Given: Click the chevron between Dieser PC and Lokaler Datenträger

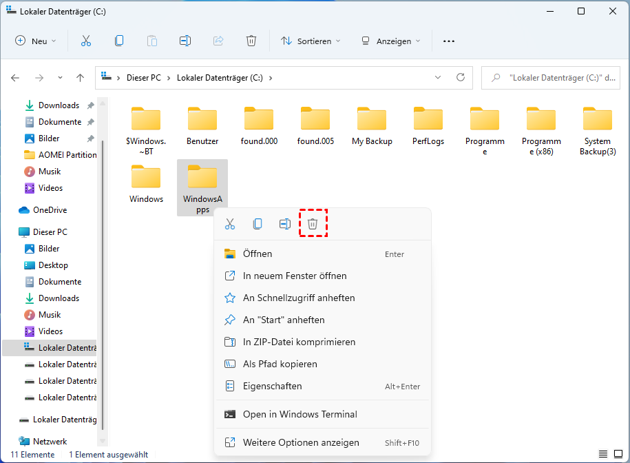Looking at the screenshot, I should tap(169, 78).
